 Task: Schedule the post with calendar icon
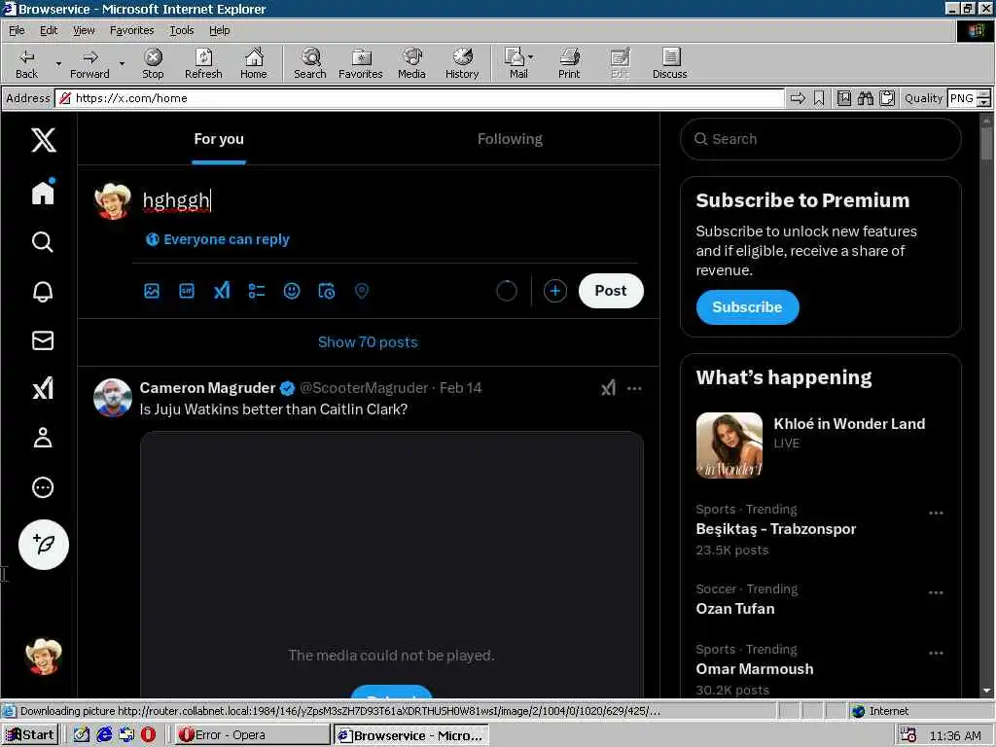click(327, 291)
